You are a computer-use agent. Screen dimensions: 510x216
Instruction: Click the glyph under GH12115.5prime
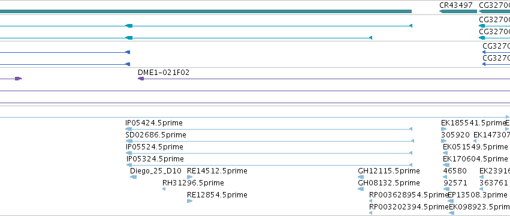[x=361, y=177]
